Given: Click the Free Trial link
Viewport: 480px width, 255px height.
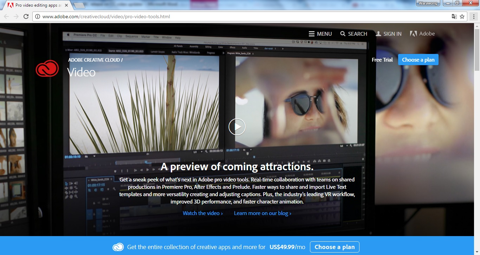Looking at the screenshot, I should (x=382, y=60).
